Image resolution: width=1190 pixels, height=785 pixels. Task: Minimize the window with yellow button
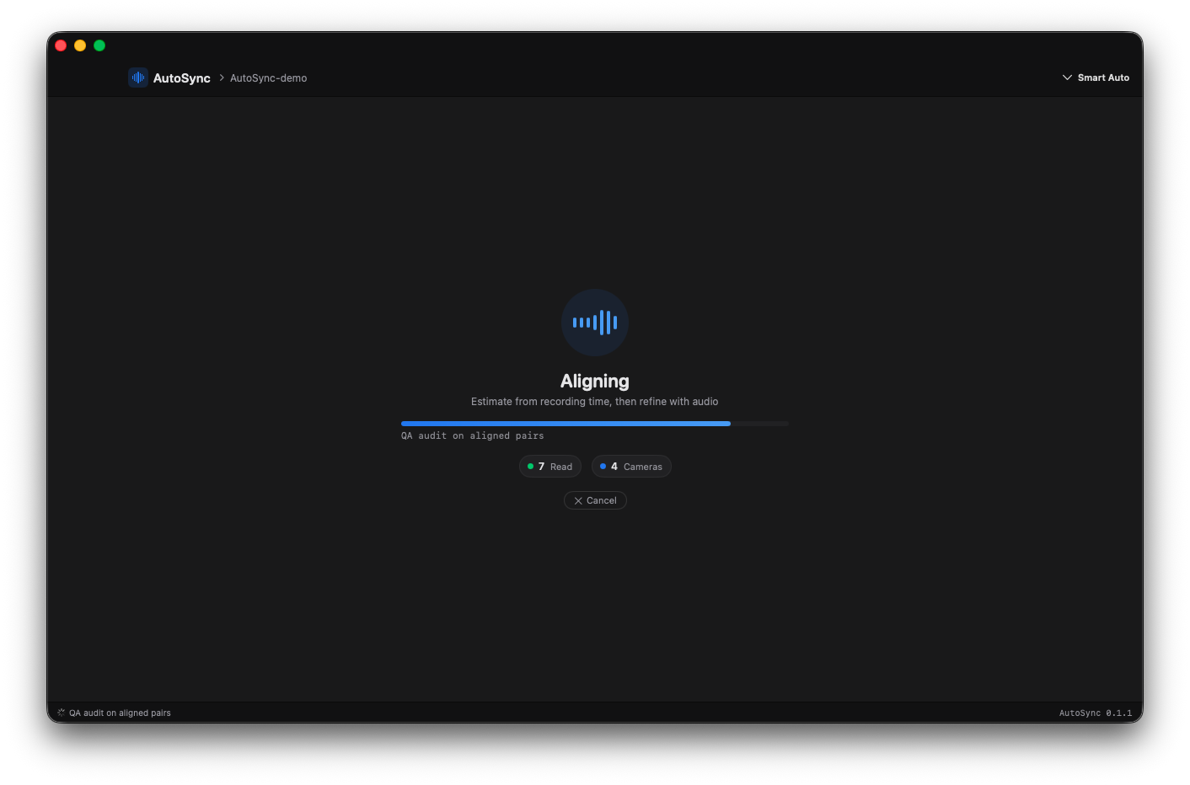(x=80, y=45)
